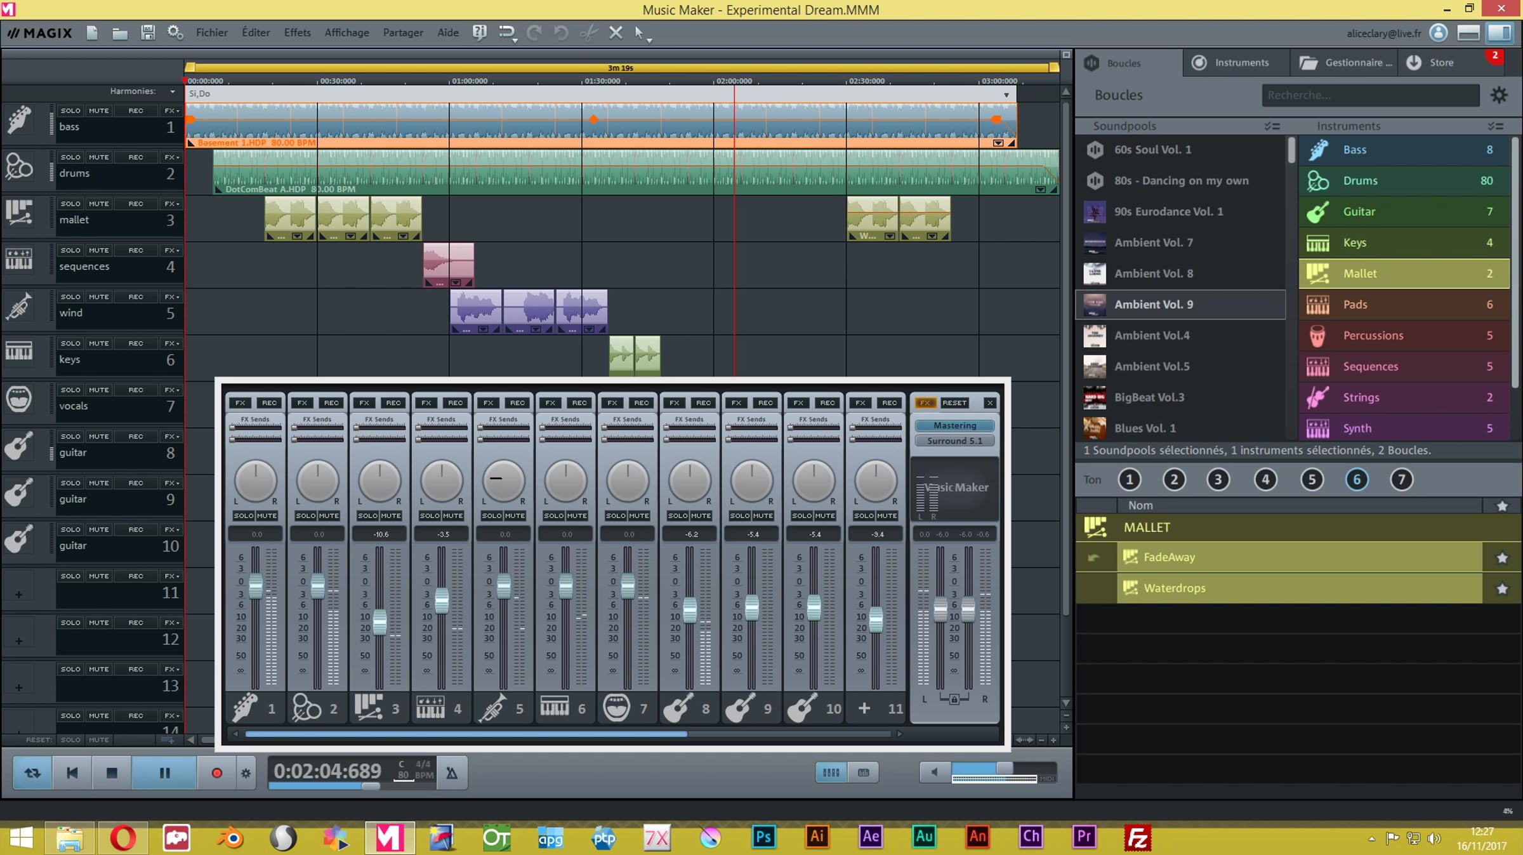The height and width of the screenshot is (855, 1523).
Task: Switch to the Instruments tab
Action: tap(1236, 62)
